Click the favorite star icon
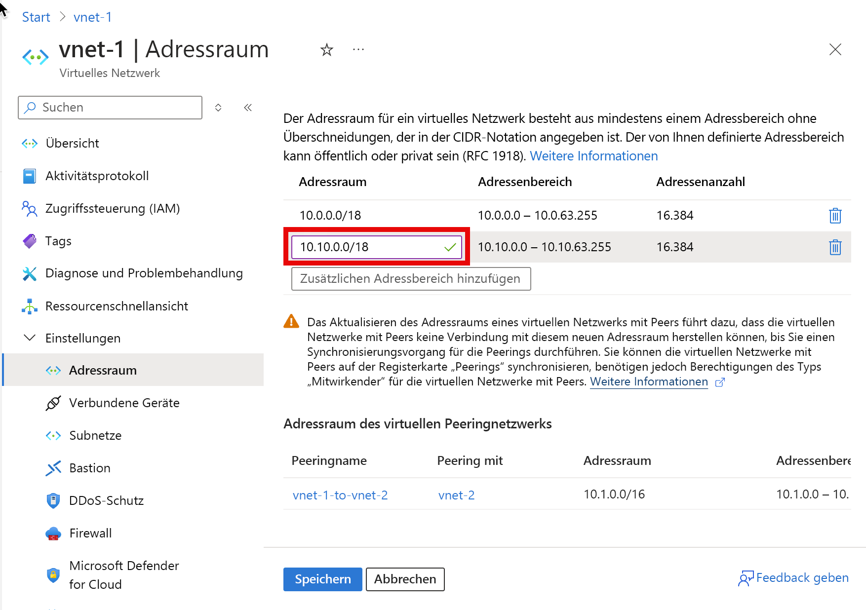 point(326,49)
